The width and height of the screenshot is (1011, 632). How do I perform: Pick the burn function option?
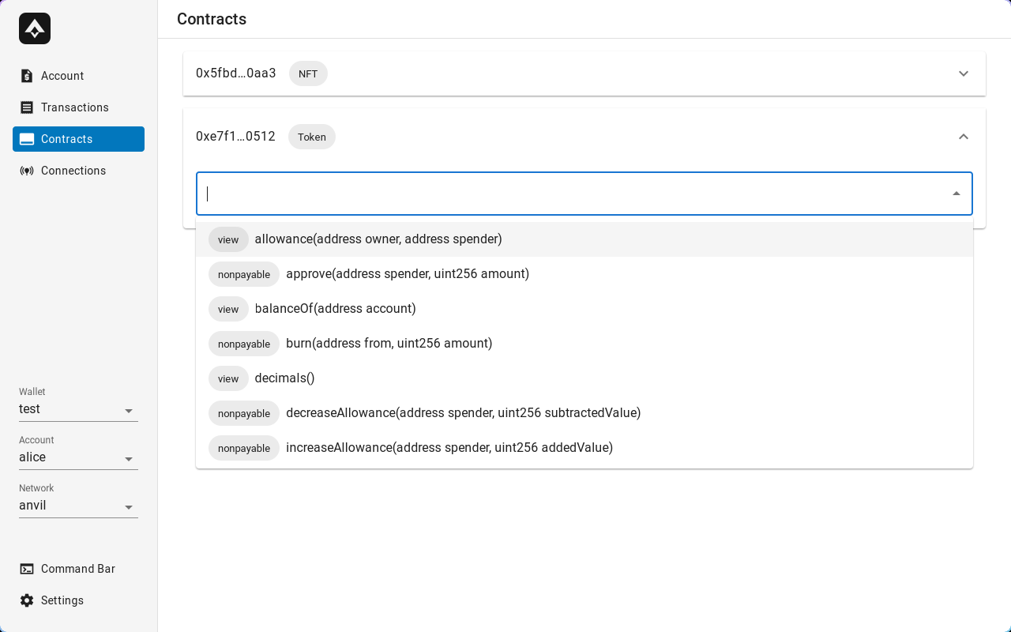[x=389, y=344]
